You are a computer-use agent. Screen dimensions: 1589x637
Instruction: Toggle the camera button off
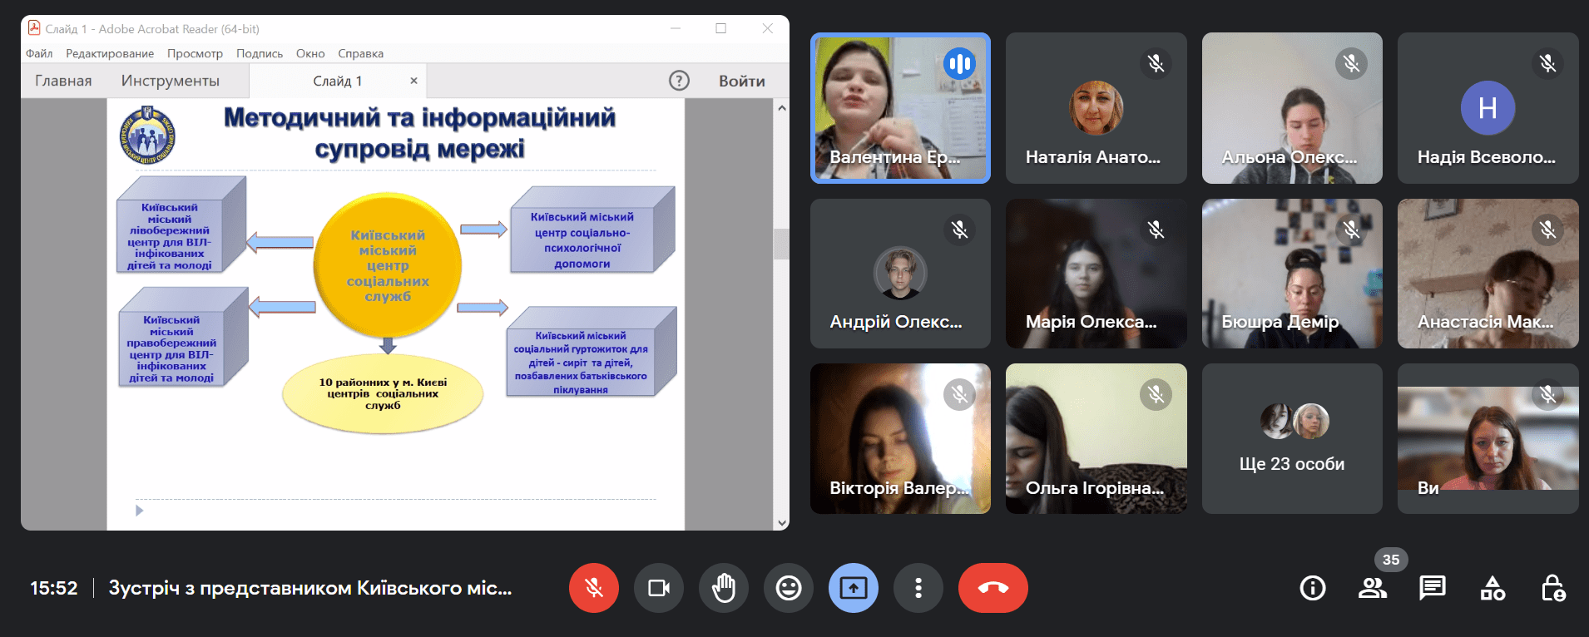(x=658, y=588)
